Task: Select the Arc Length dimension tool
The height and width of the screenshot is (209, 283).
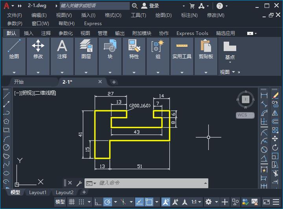Action: tap(264, 113)
